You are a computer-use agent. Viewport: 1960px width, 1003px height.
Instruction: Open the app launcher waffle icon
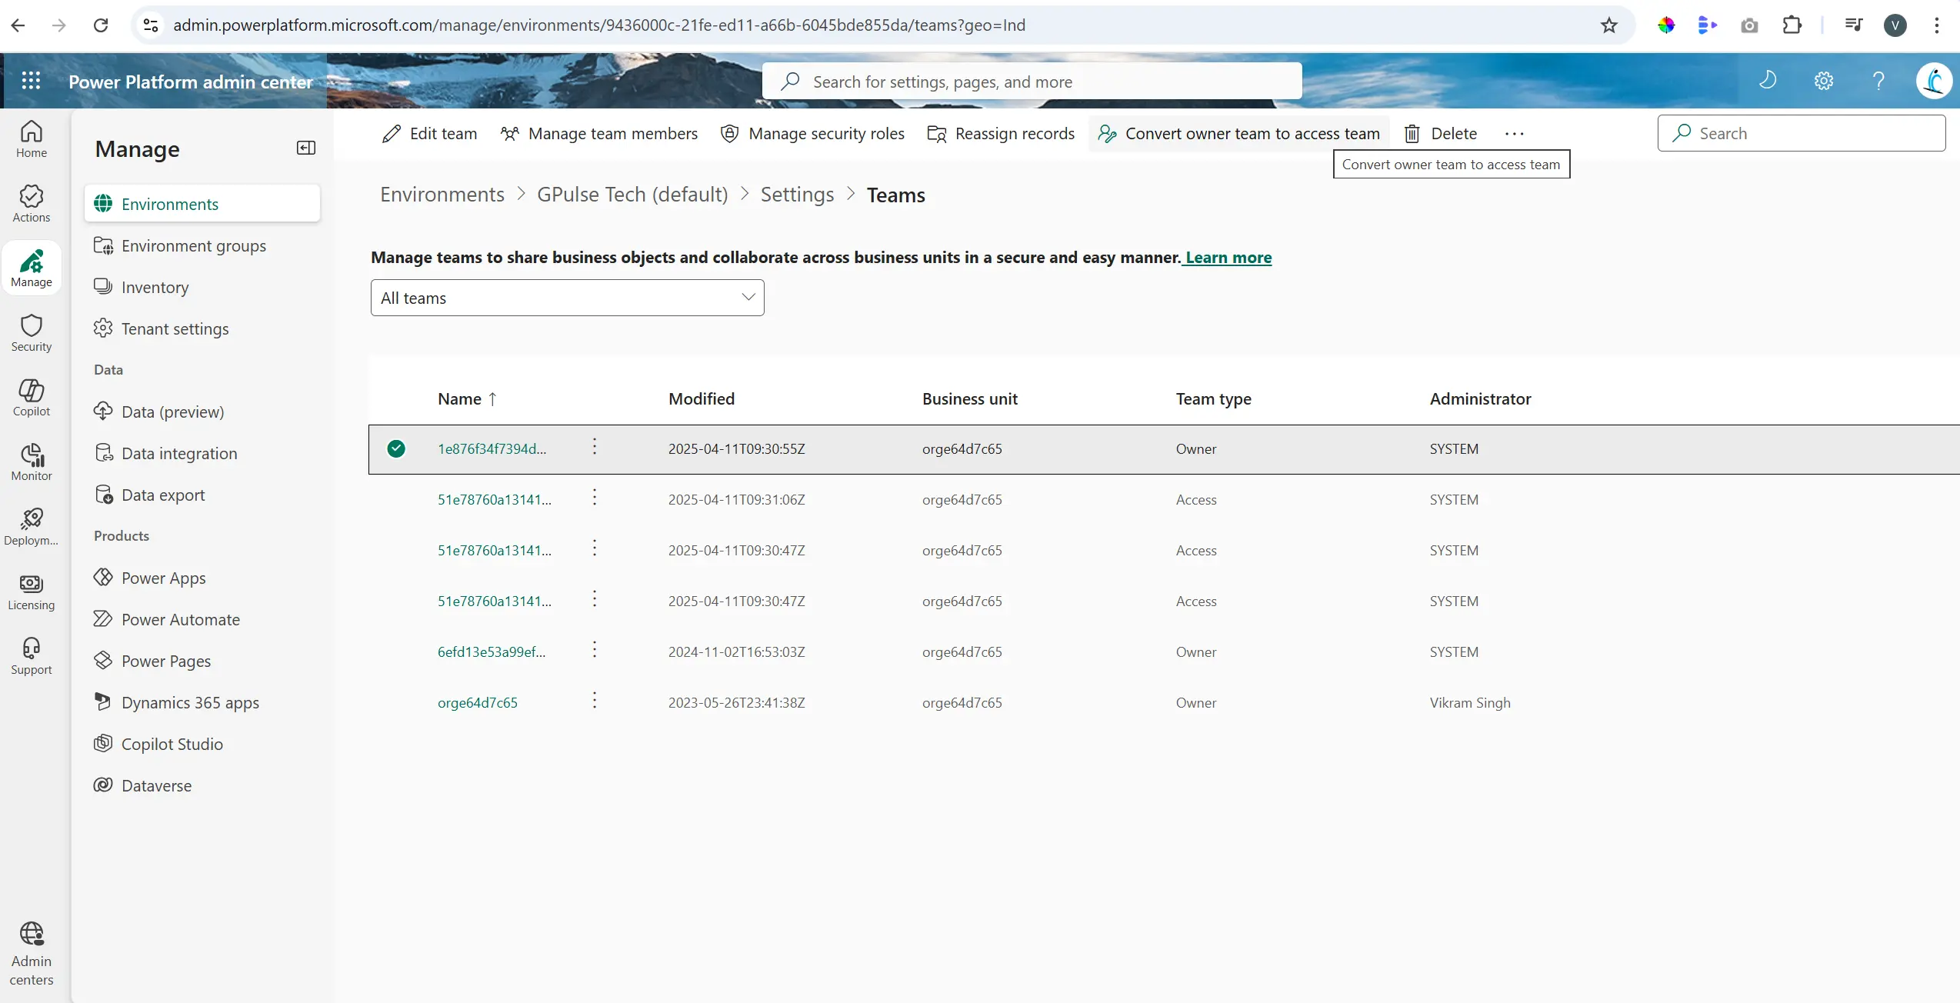click(31, 80)
